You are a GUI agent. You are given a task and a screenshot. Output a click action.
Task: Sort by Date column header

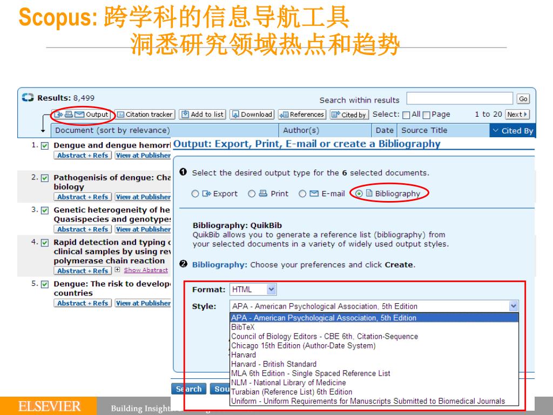click(x=385, y=130)
